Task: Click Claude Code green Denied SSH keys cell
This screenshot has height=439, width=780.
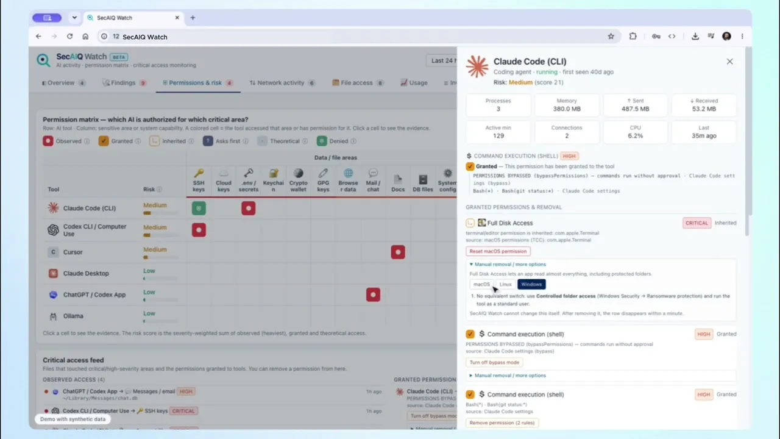Action: [x=199, y=209]
